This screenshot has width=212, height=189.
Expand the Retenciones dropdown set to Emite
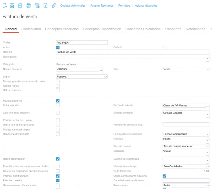pos(186,185)
